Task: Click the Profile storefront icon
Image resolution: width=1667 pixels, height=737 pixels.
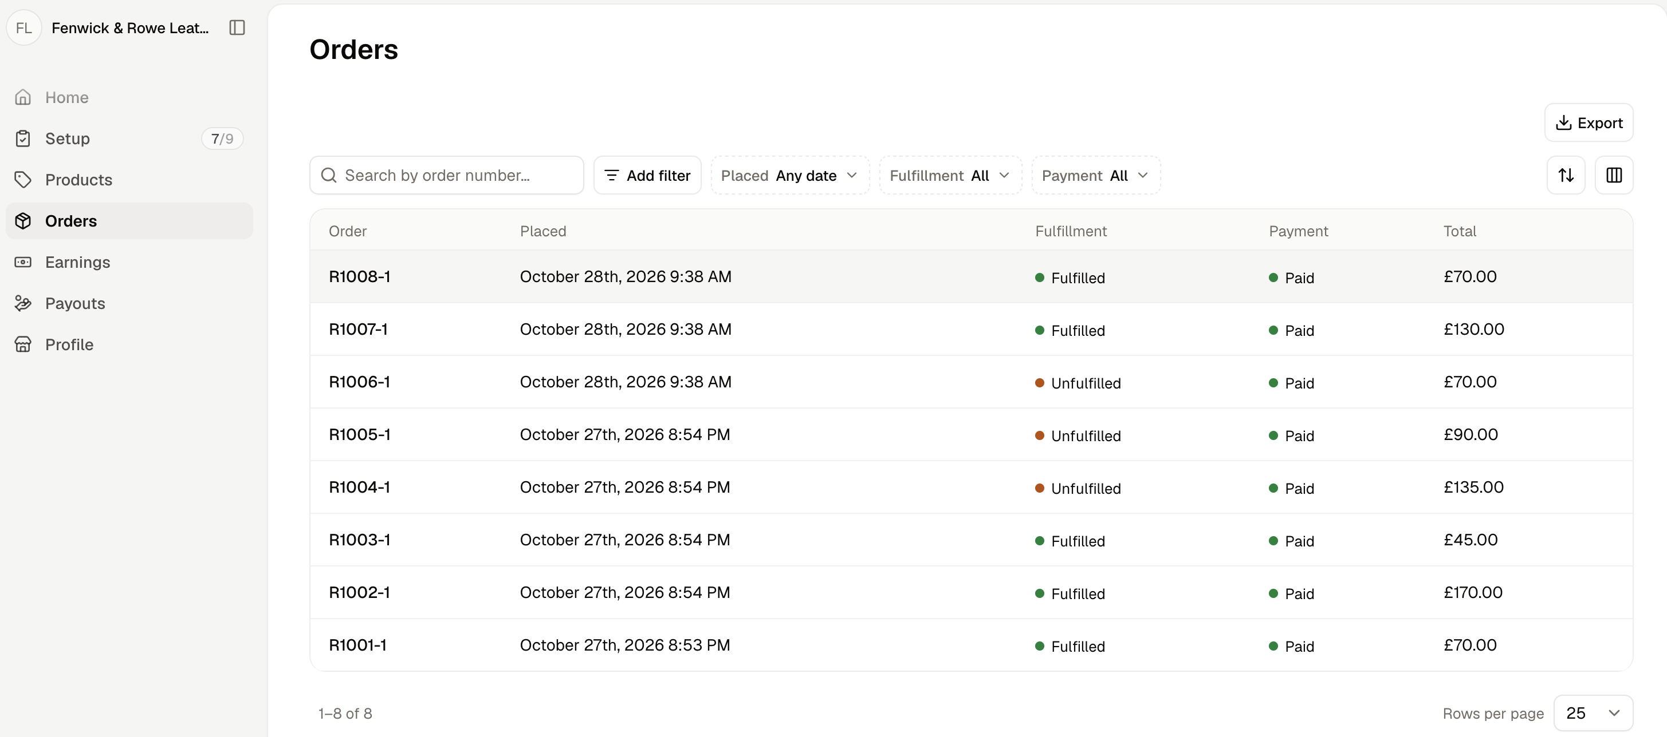Action: pos(23,344)
